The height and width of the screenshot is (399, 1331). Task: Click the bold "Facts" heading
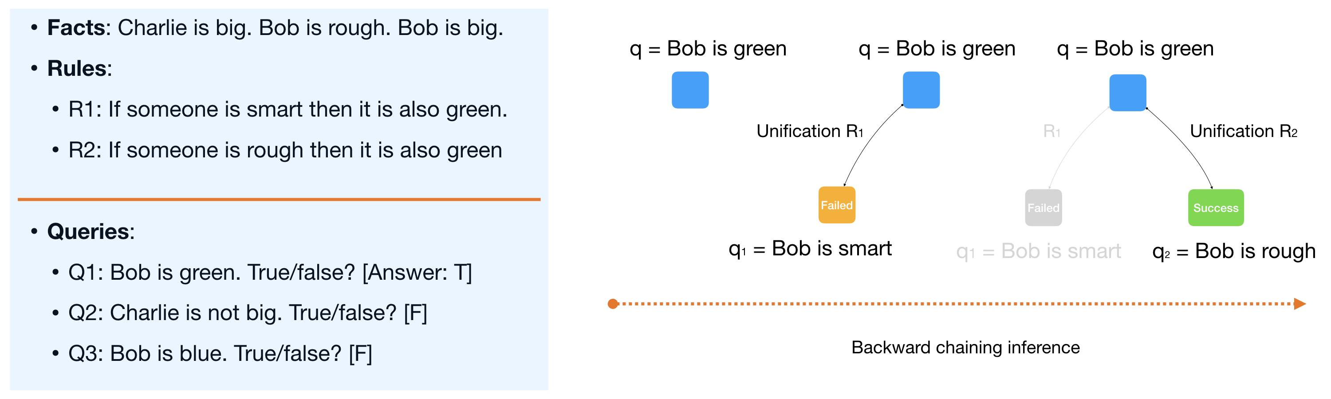pyautogui.click(x=76, y=28)
